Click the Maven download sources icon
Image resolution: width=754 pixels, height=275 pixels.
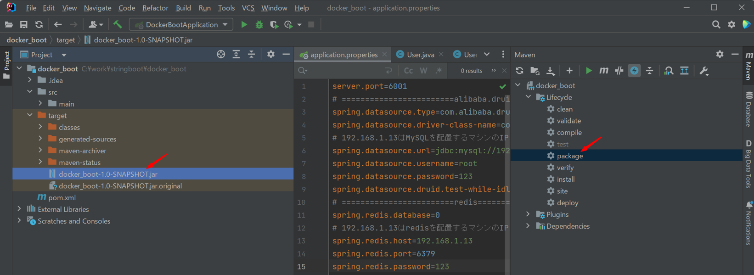(550, 71)
